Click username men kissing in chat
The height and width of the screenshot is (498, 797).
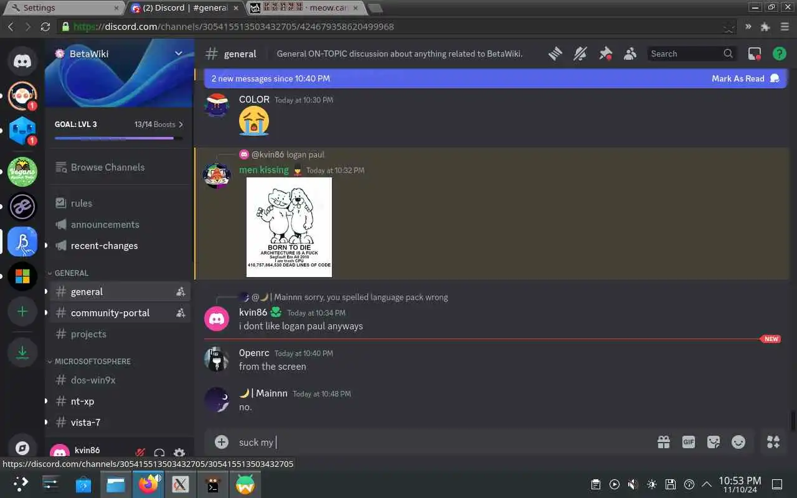[x=264, y=169]
